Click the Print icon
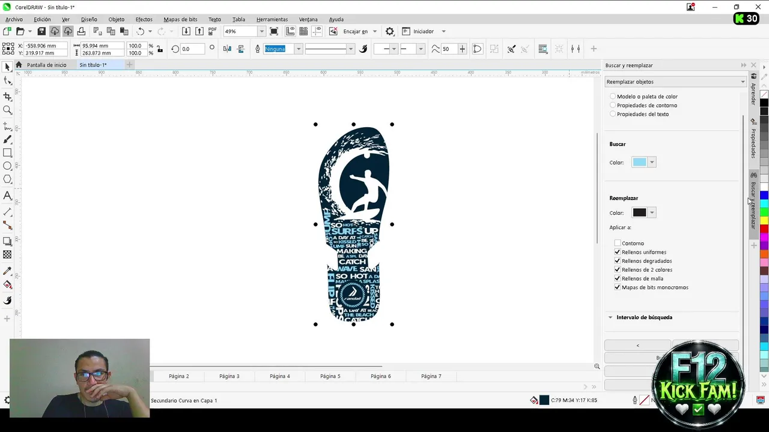The height and width of the screenshot is (432, 769). coord(81,31)
